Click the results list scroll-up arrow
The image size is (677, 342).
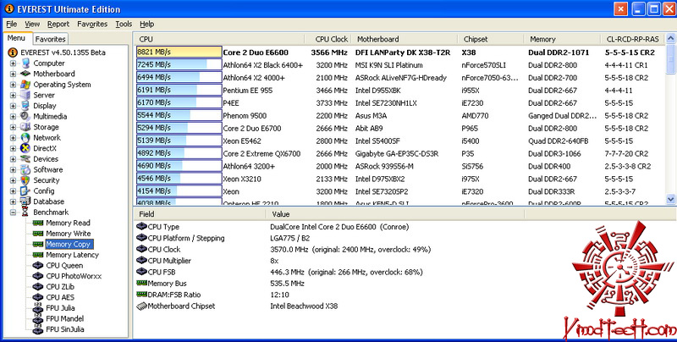point(670,38)
